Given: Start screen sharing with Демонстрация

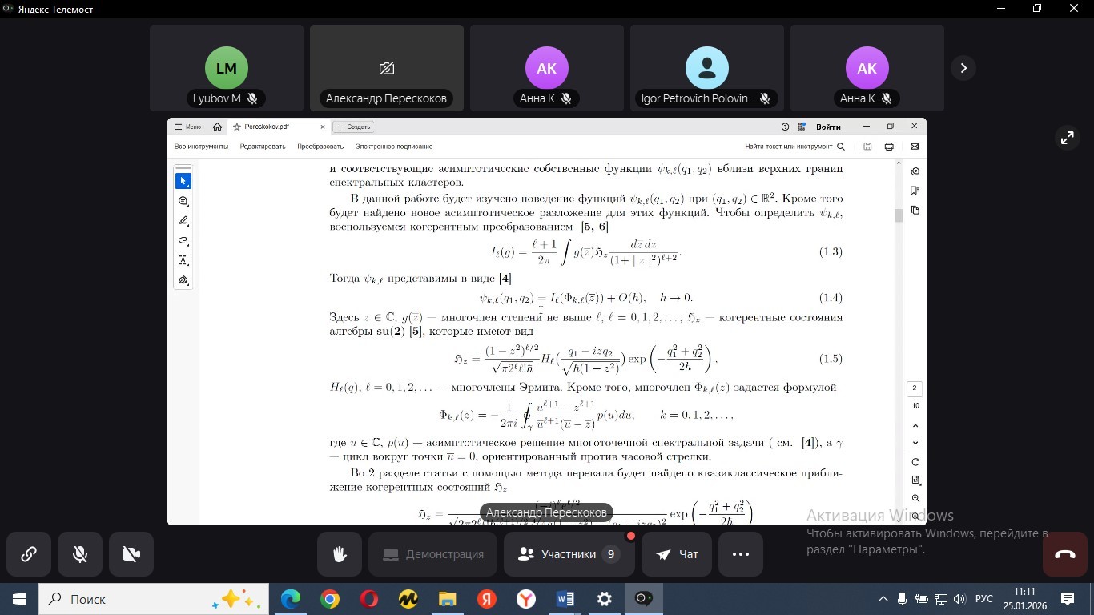Looking at the screenshot, I should [x=432, y=554].
